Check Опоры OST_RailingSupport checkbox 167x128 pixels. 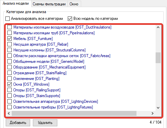[x=9, y=90]
